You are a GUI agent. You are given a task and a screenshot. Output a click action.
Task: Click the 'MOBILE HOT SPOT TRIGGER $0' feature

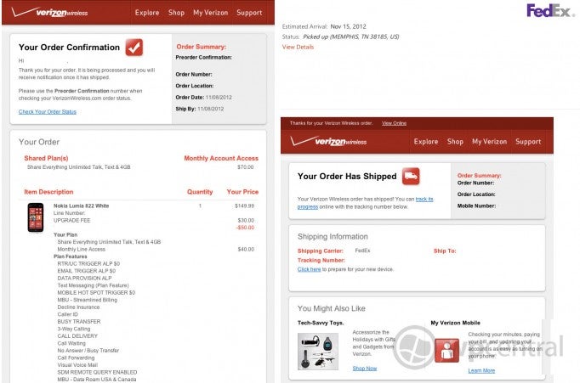[x=96, y=292]
